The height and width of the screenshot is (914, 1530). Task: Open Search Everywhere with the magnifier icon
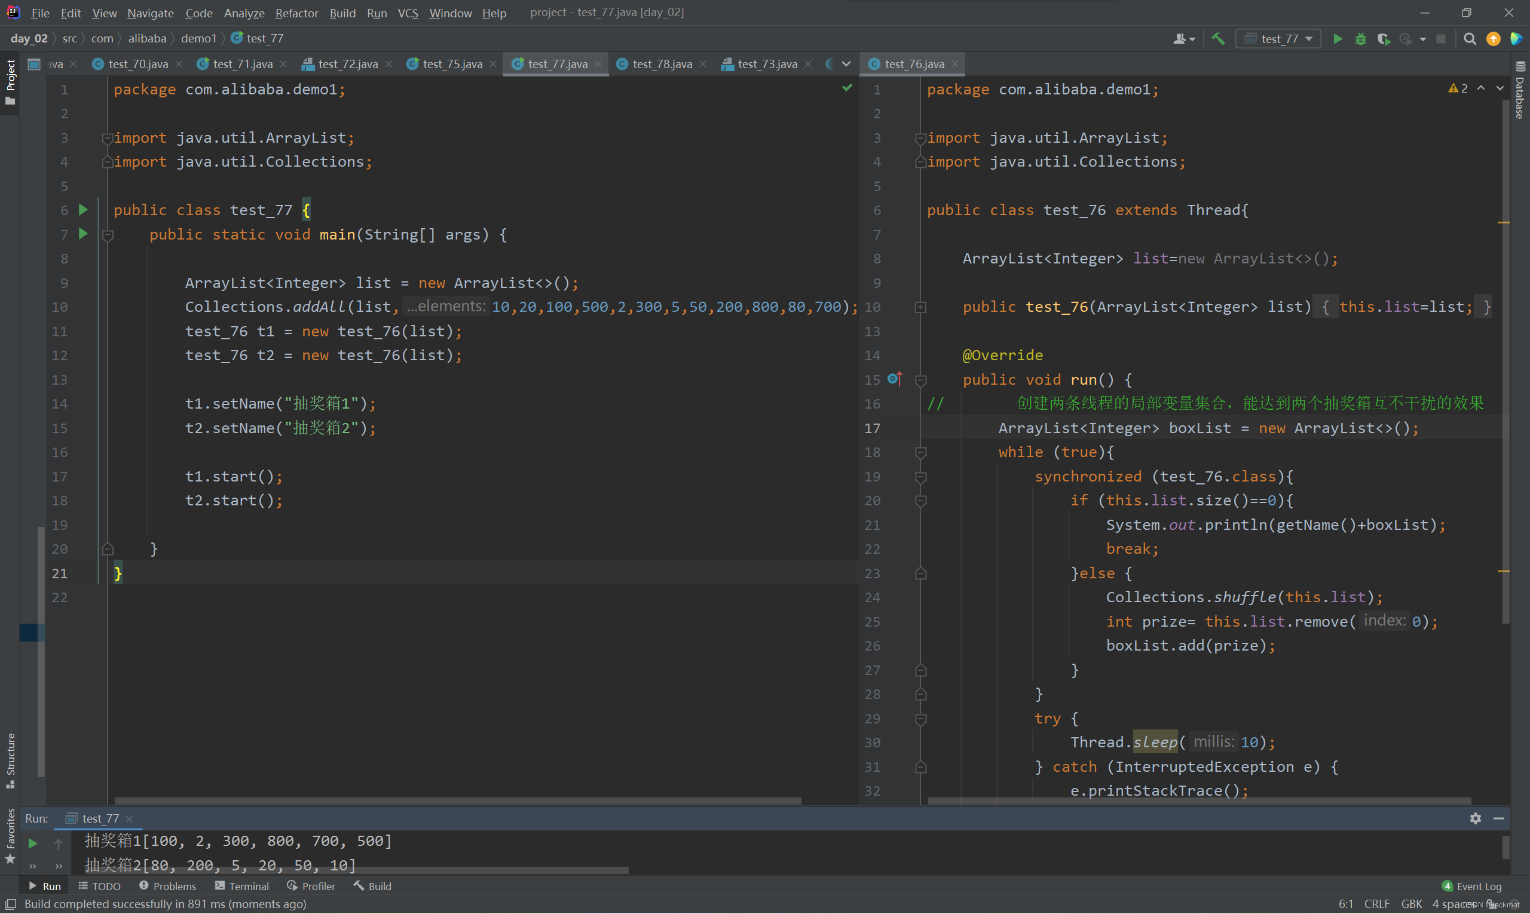[1470, 39]
